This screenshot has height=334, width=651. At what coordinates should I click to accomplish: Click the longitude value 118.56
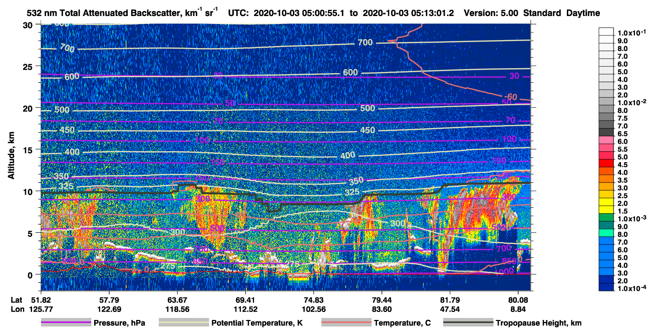pos(177,308)
